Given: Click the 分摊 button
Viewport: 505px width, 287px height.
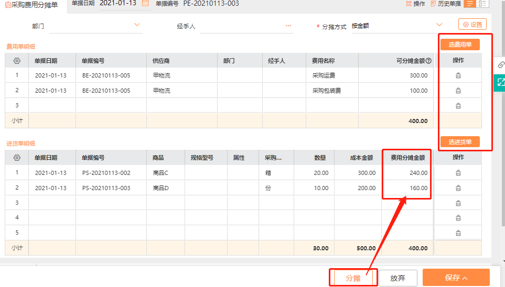Looking at the screenshot, I should point(353,278).
